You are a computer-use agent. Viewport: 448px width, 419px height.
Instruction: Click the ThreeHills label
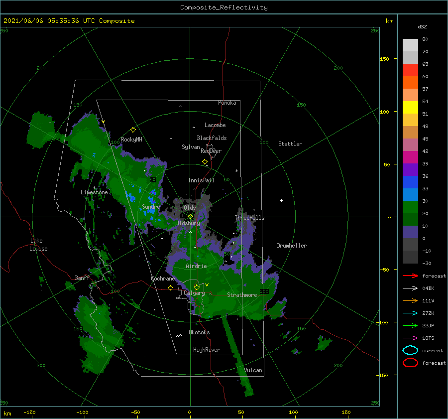click(250, 218)
